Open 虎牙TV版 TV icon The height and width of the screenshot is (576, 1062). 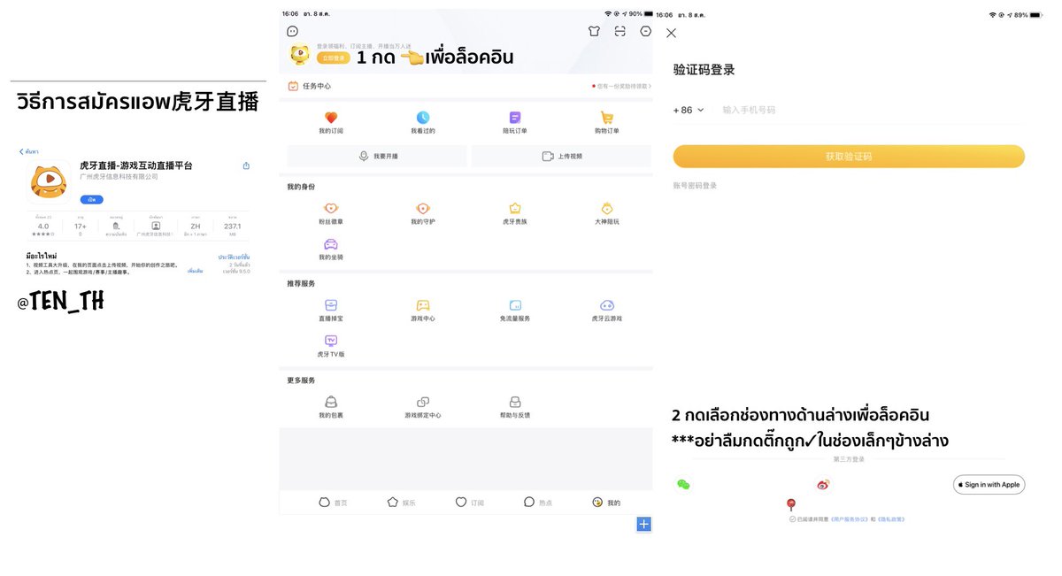click(331, 341)
